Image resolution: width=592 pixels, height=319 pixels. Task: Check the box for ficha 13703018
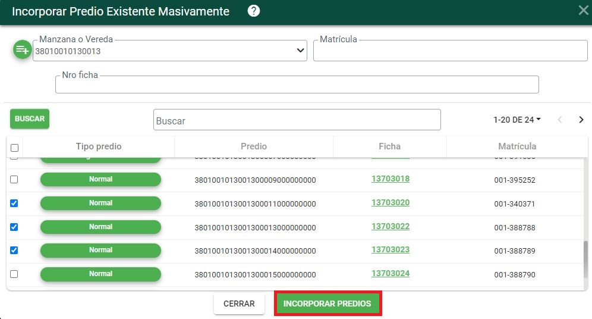[x=14, y=179]
